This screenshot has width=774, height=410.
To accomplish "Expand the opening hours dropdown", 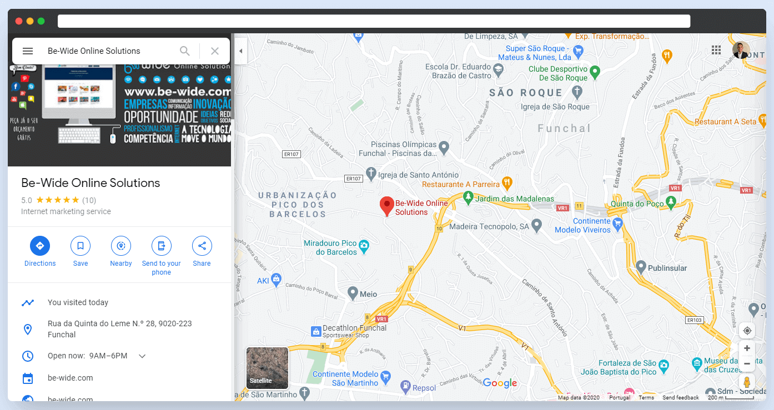I will point(142,356).
